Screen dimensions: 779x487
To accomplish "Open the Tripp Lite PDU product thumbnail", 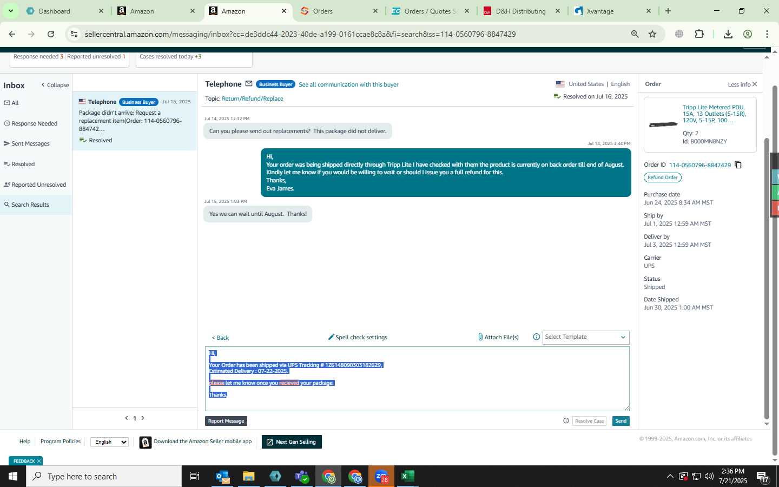I will 663,124.
